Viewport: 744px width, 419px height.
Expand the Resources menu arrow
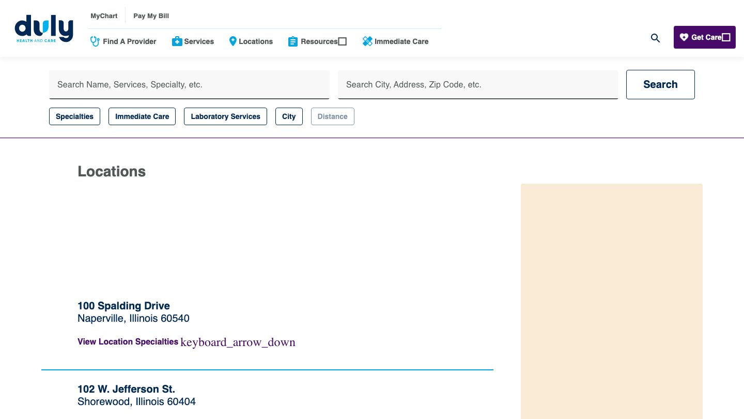coord(343,41)
